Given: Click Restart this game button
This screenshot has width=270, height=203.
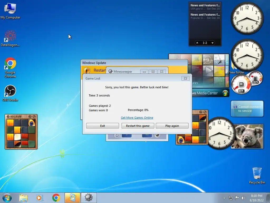Looking at the screenshot, I should click(138, 126).
